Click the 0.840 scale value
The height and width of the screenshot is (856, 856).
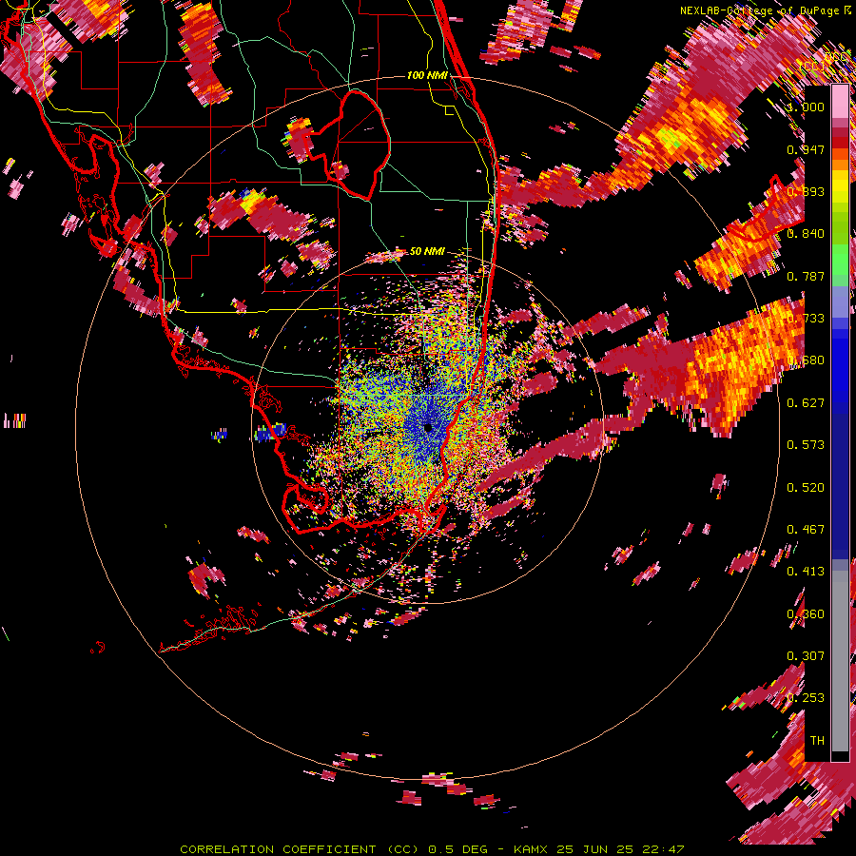coord(806,234)
